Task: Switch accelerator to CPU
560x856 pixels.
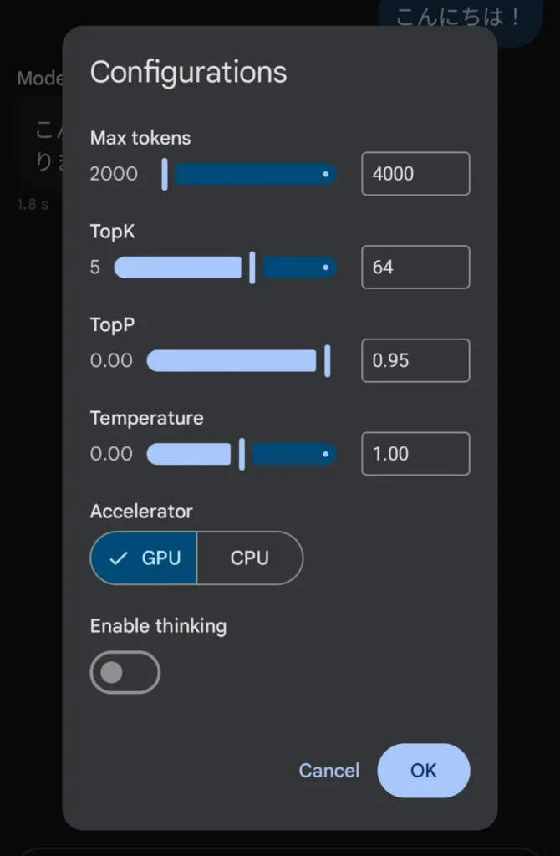Action: pos(250,558)
